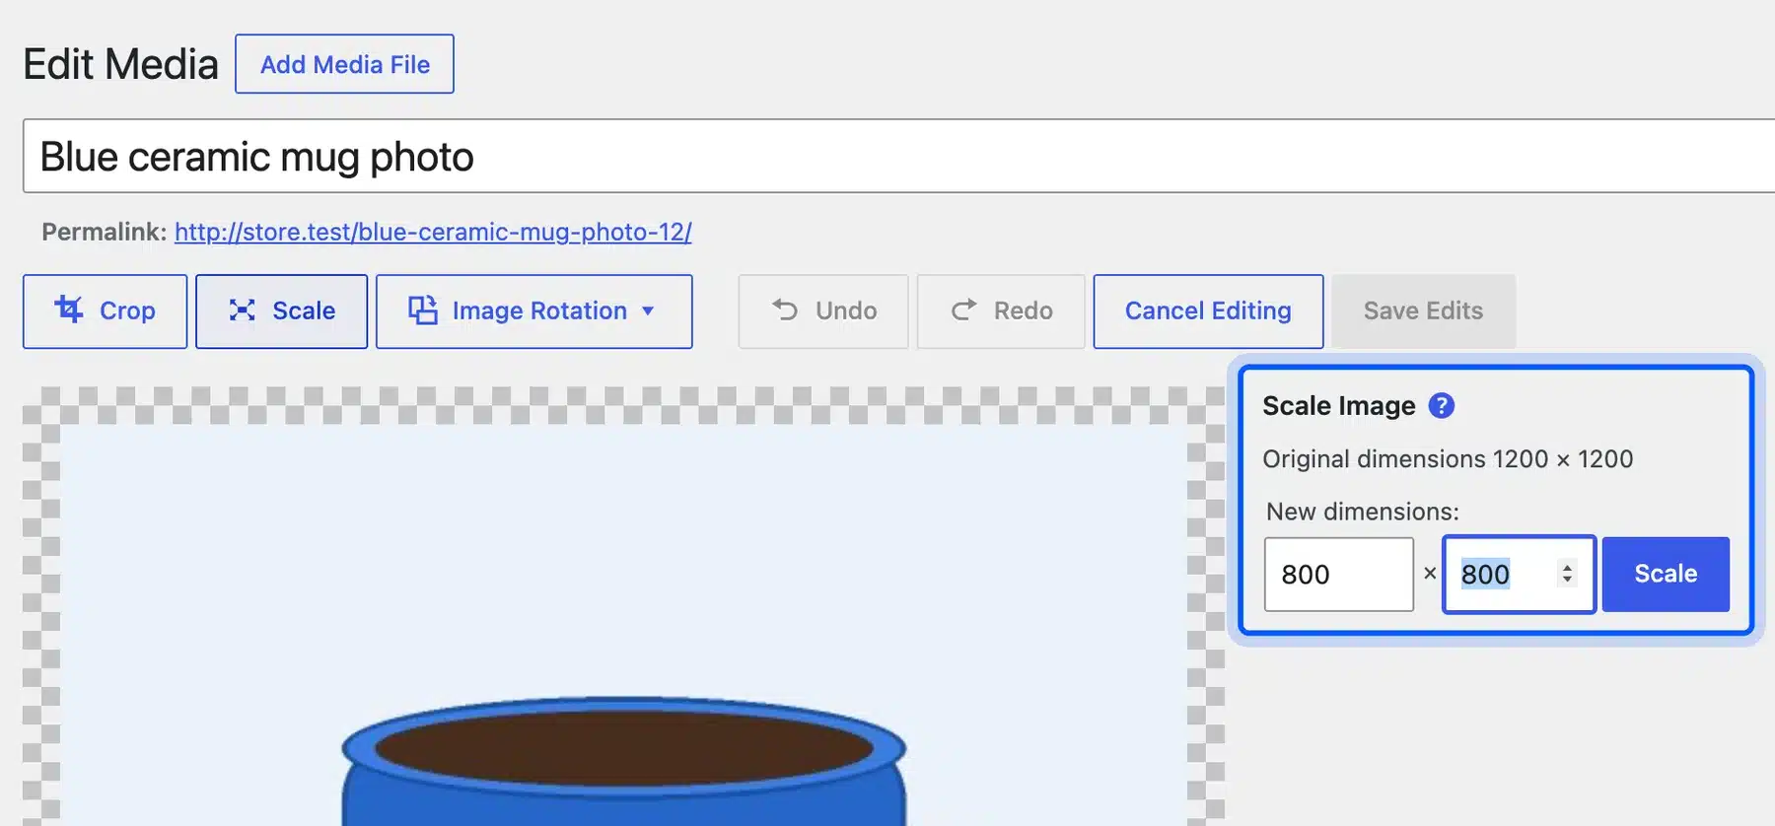This screenshot has height=826, width=1775.
Task: Click the Undo button
Action: [823, 311]
